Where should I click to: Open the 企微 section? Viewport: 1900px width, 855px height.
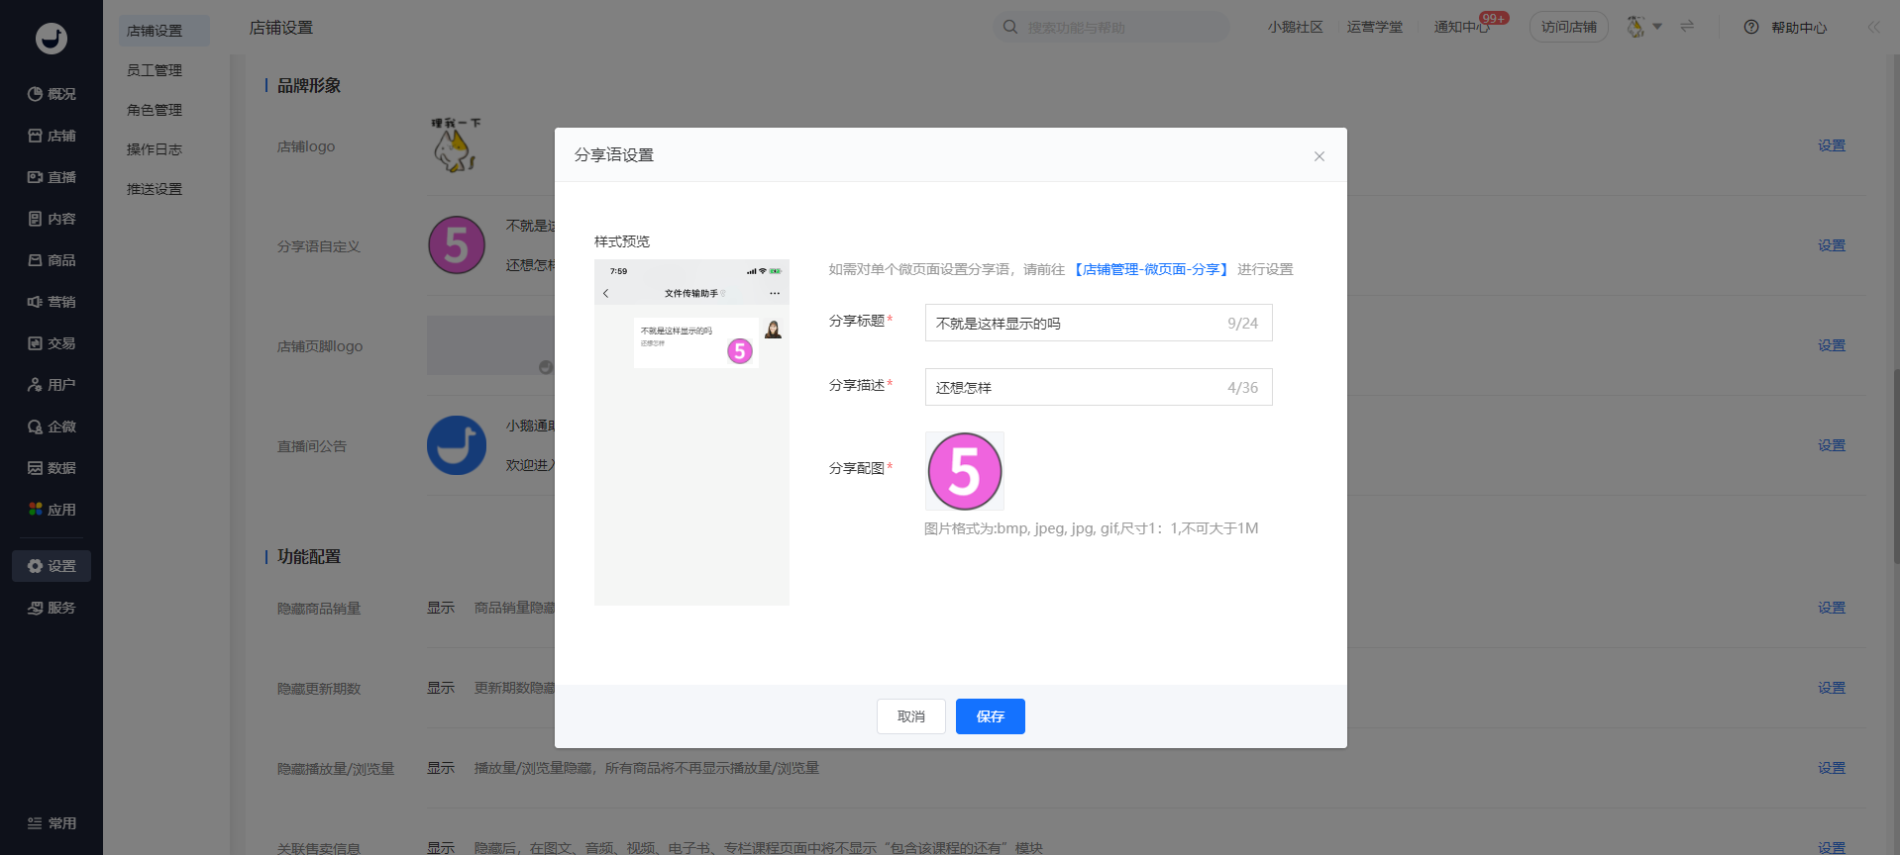52,427
